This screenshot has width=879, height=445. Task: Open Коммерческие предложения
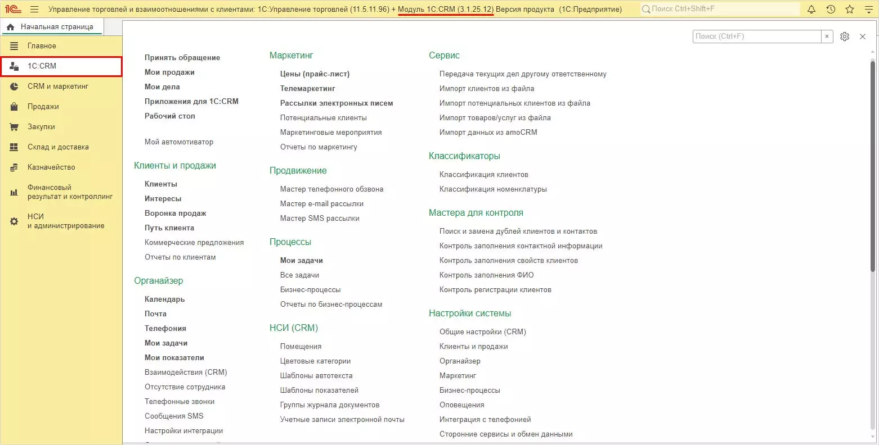pos(194,243)
